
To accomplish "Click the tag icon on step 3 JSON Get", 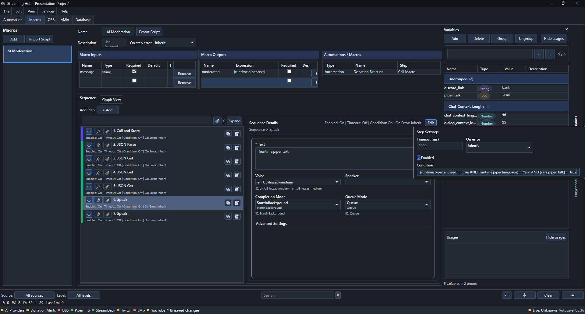I will click(x=107, y=159).
